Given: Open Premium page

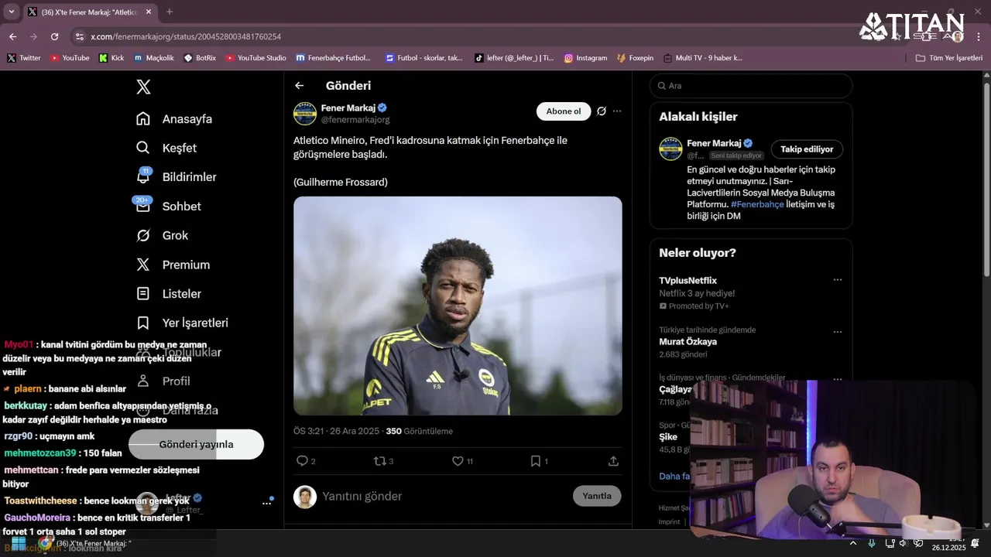Looking at the screenshot, I should point(173,265).
